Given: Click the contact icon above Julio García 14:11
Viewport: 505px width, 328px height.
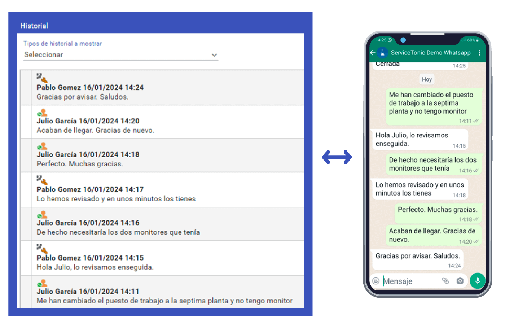Looking at the screenshot, I should (x=42, y=283).
